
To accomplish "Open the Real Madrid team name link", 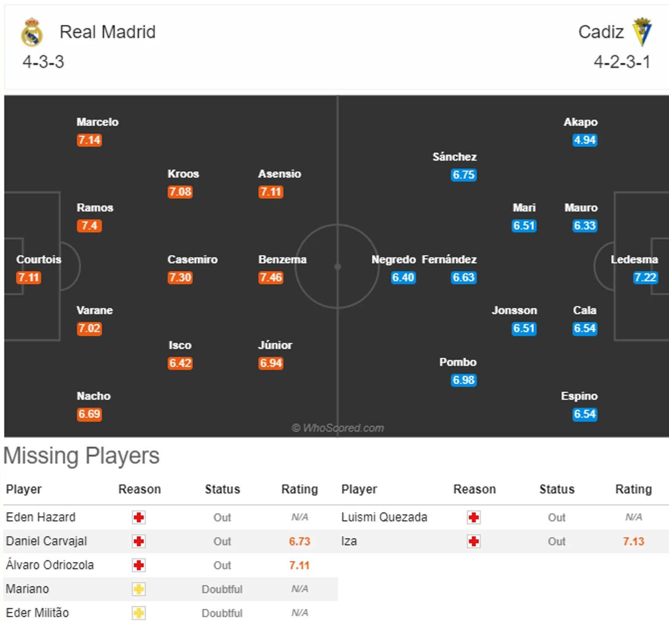I will point(108,32).
